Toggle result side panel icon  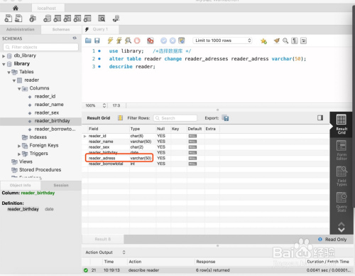click(x=320, y=118)
